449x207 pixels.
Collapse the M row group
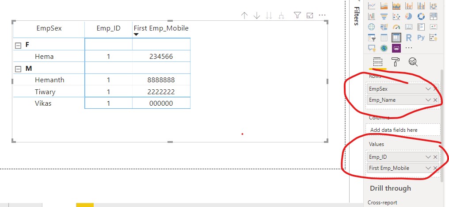pyautogui.click(x=18, y=69)
